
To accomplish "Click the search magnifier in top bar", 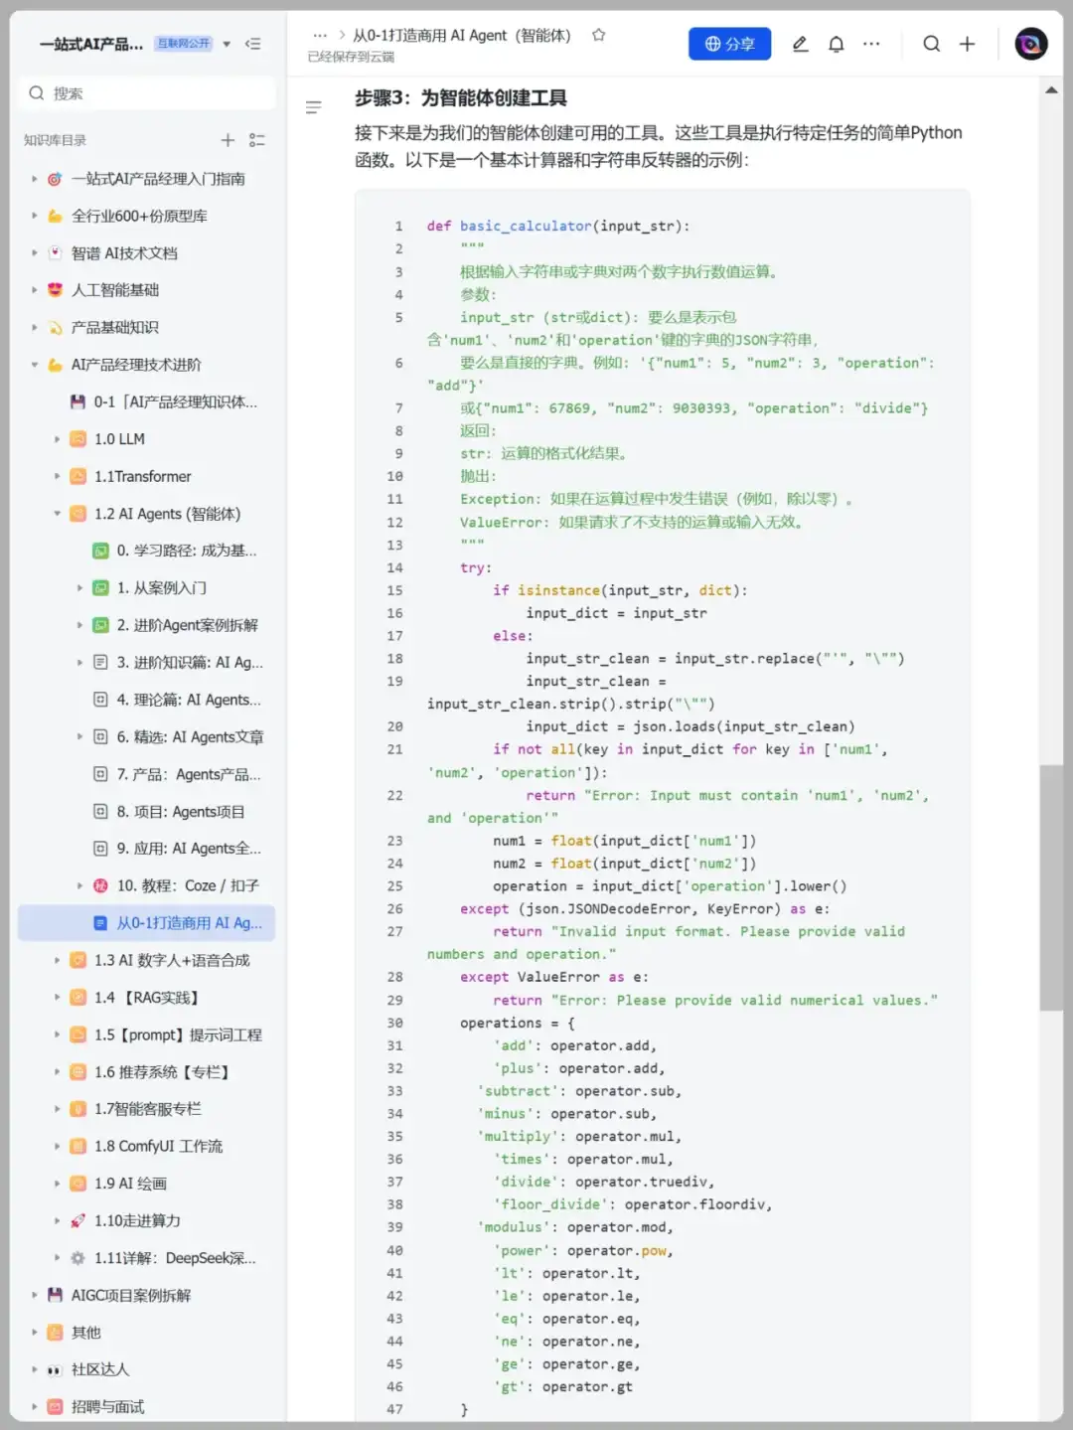I will coord(931,44).
